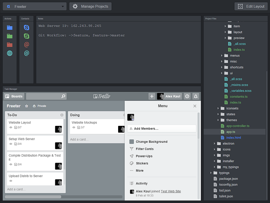Click the Stickers icon in Menu
This screenshot has width=270, height=203.
pos(132,163)
